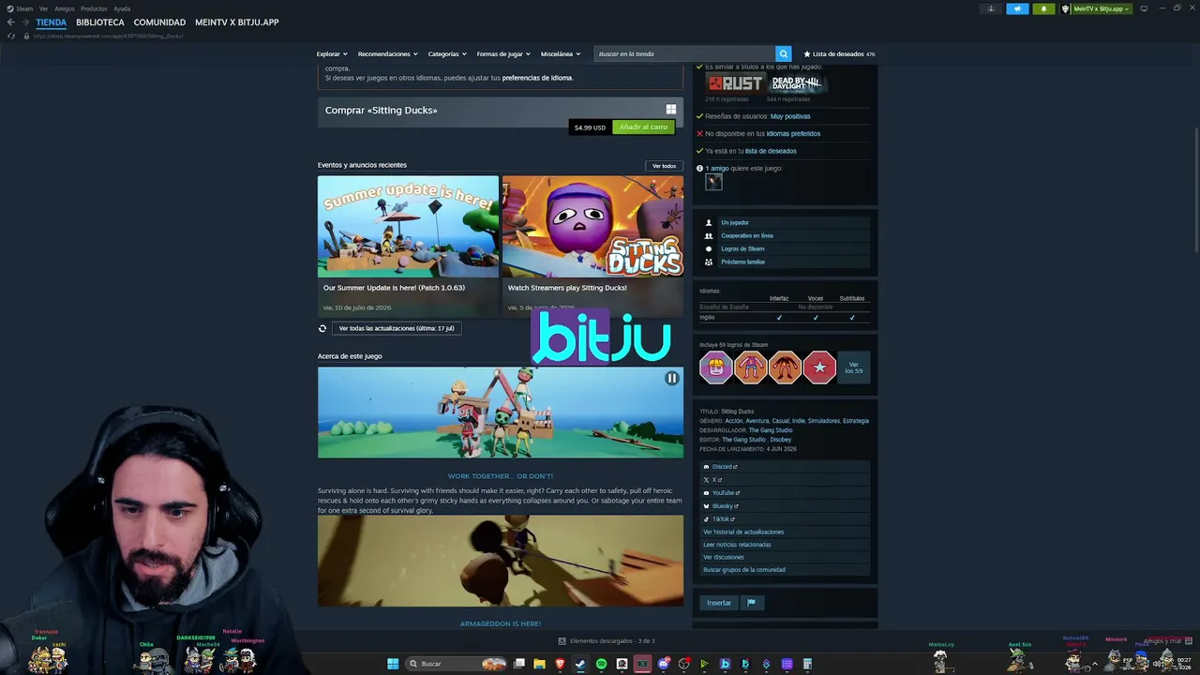Open Task View on the taskbar
The height and width of the screenshot is (675, 1200).
(518, 664)
